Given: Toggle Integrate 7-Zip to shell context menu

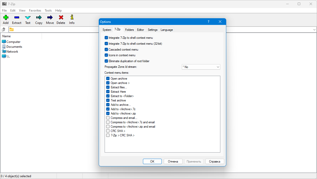Looking at the screenshot, I should click(x=106, y=38).
